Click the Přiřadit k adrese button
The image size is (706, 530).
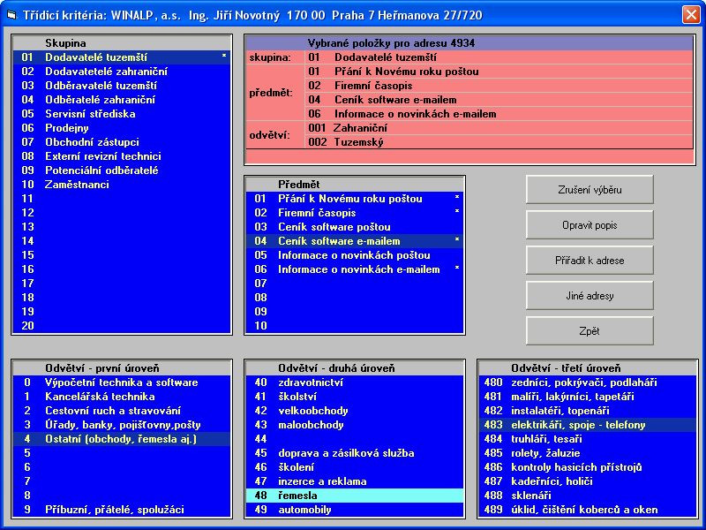coord(590,261)
